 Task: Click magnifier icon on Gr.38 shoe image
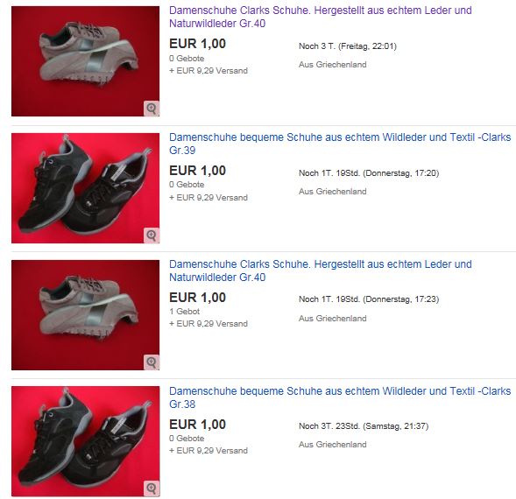(x=152, y=488)
